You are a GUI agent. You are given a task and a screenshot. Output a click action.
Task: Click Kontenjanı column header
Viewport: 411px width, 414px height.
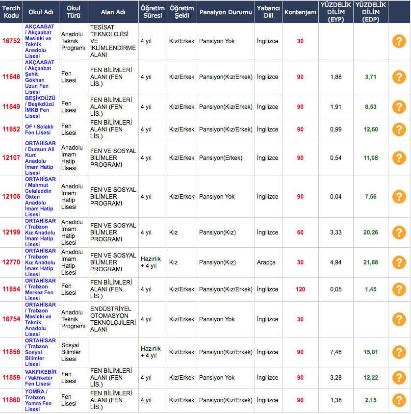(x=300, y=12)
